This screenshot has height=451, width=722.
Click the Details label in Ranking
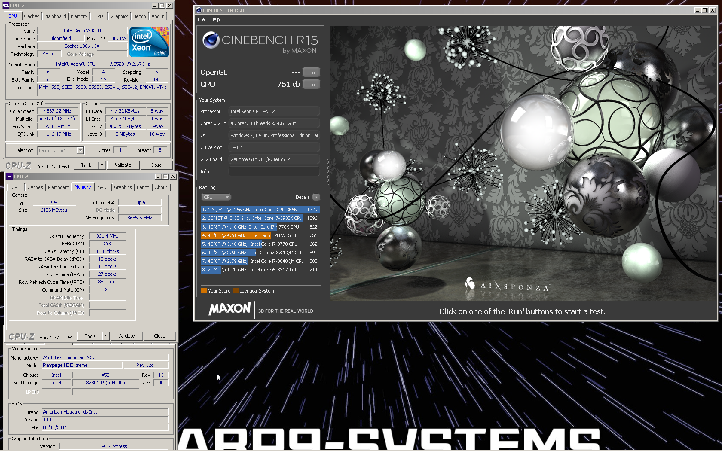point(303,197)
